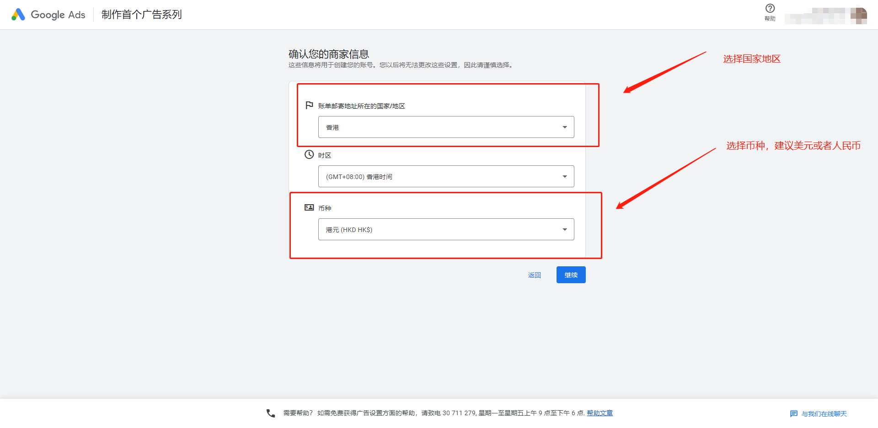Click the 账单邮寄地址所在的国家/地区 label
The image size is (878, 428).
click(361, 106)
